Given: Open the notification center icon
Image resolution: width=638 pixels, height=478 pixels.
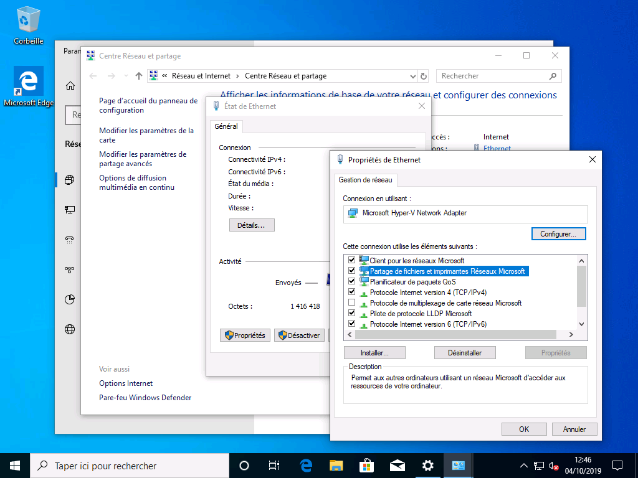Looking at the screenshot, I should coord(617,466).
